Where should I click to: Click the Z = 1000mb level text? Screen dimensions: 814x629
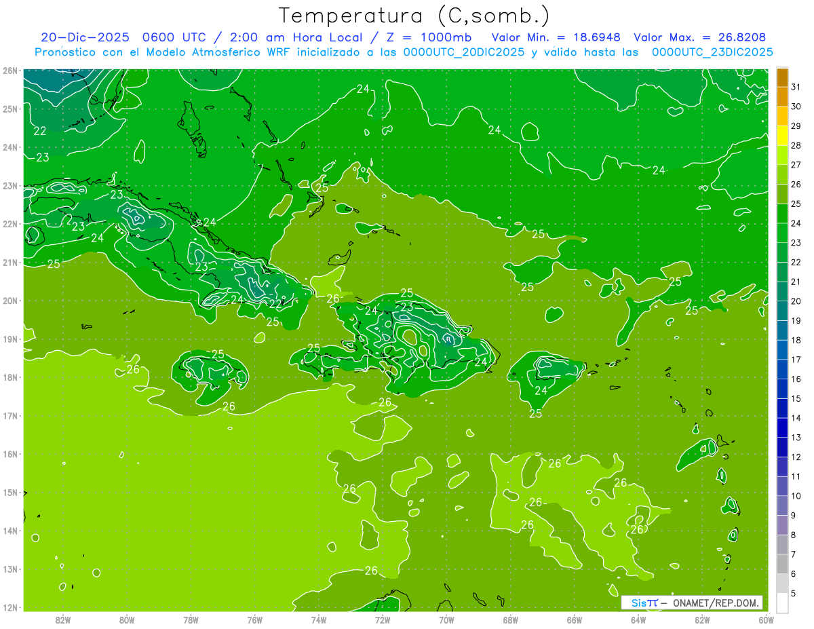[x=428, y=38]
